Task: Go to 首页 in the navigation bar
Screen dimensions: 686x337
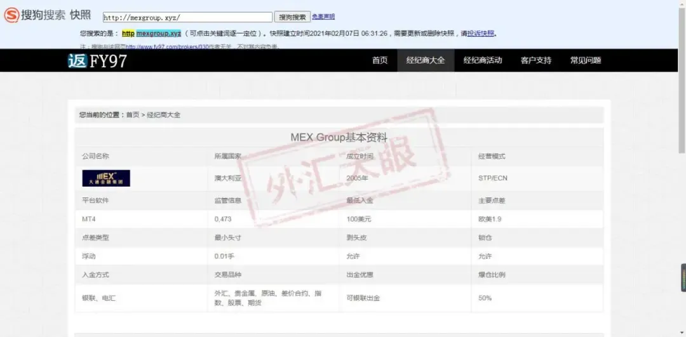Action: [x=380, y=60]
